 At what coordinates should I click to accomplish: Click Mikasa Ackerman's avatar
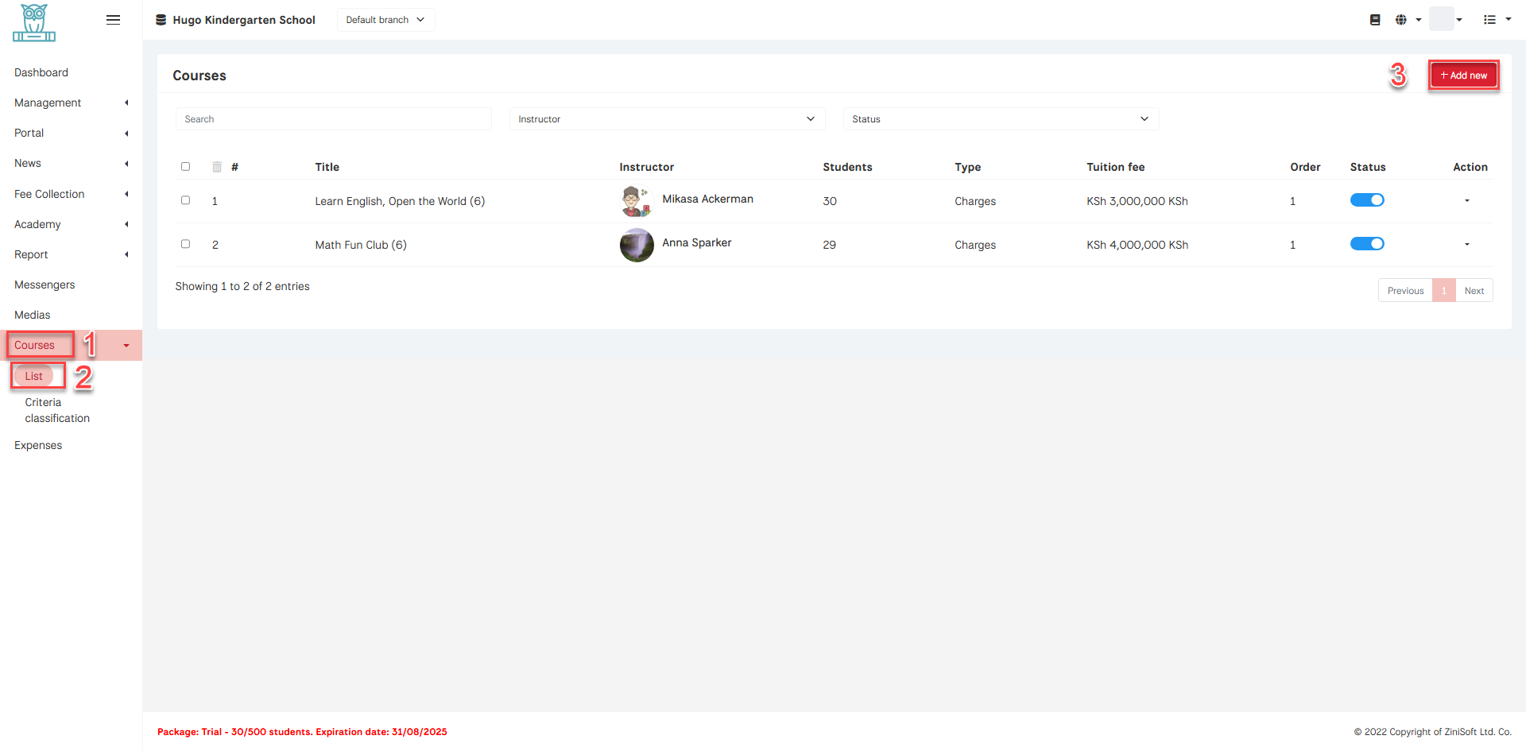point(636,201)
